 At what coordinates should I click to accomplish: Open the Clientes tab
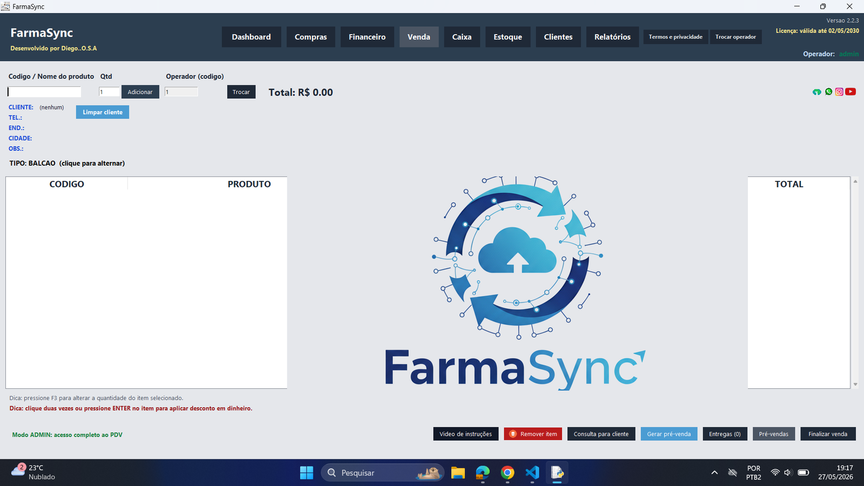pyautogui.click(x=558, y=37)
